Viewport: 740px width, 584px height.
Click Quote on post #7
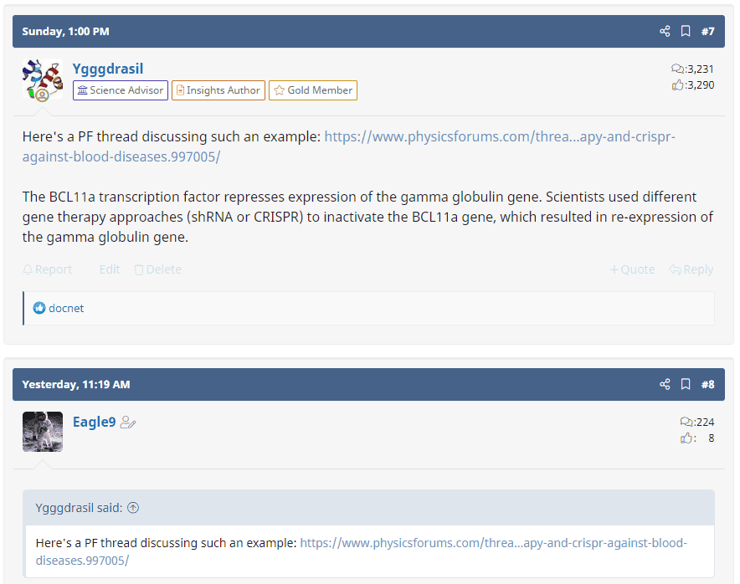633,269
